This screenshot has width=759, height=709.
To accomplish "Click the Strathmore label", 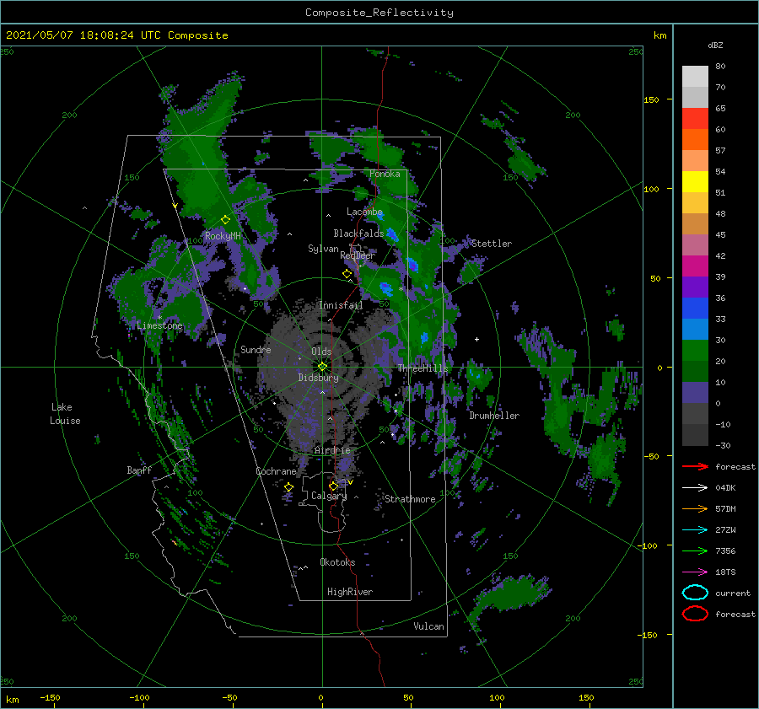I will click(x=410, y=499).
